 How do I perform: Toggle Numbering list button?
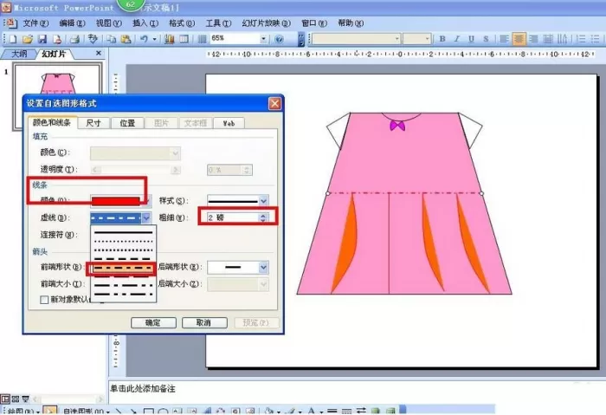[x=581, y=39]
